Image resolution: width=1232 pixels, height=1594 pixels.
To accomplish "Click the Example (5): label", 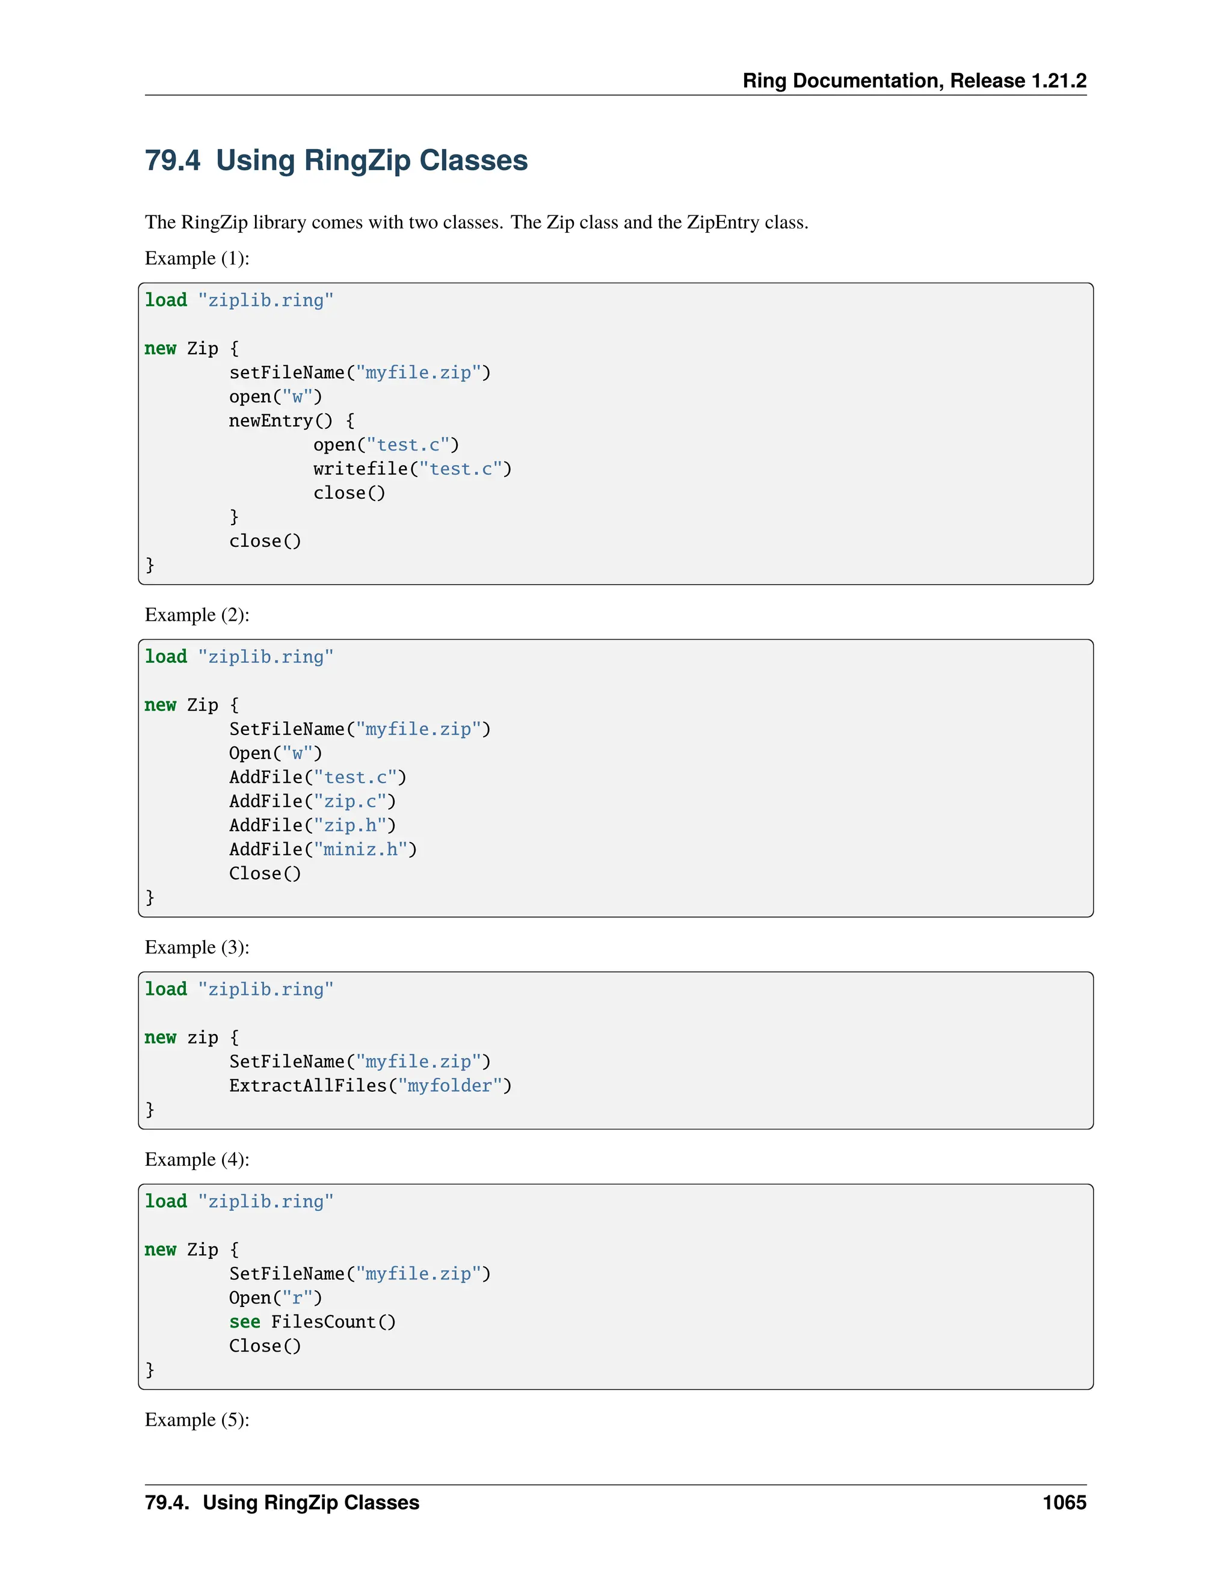I will click(197, 1420).
